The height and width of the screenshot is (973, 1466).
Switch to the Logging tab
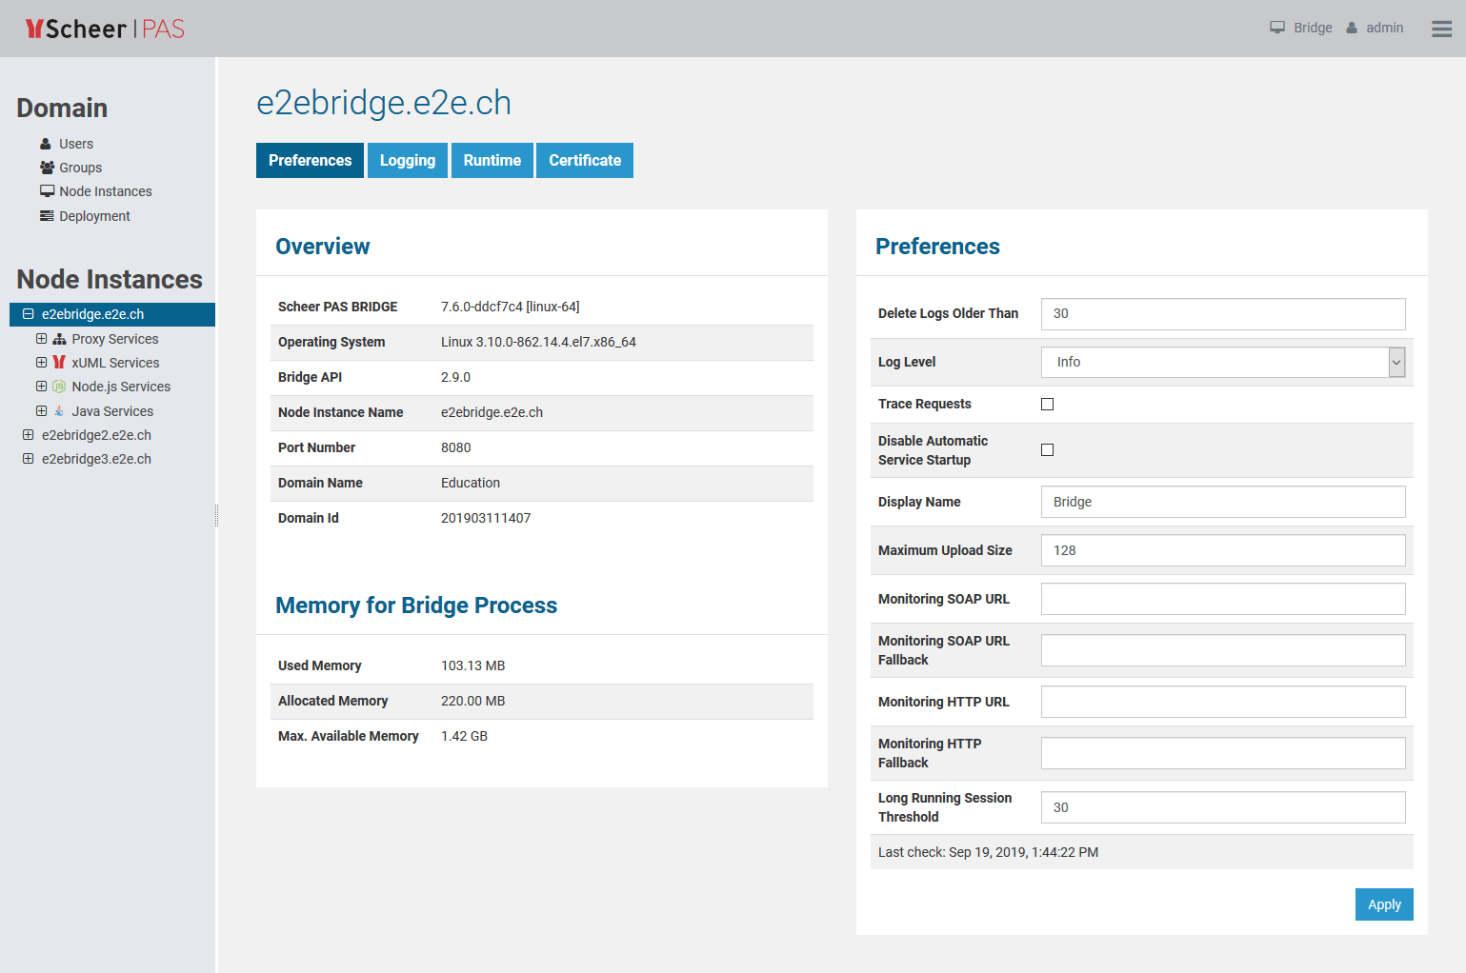pos(407,160)
